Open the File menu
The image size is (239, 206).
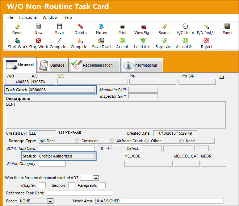pyautogui.click(x=10, y=17)
